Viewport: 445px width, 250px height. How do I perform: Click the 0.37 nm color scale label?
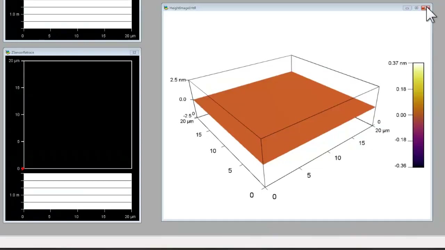coord(397,63)
